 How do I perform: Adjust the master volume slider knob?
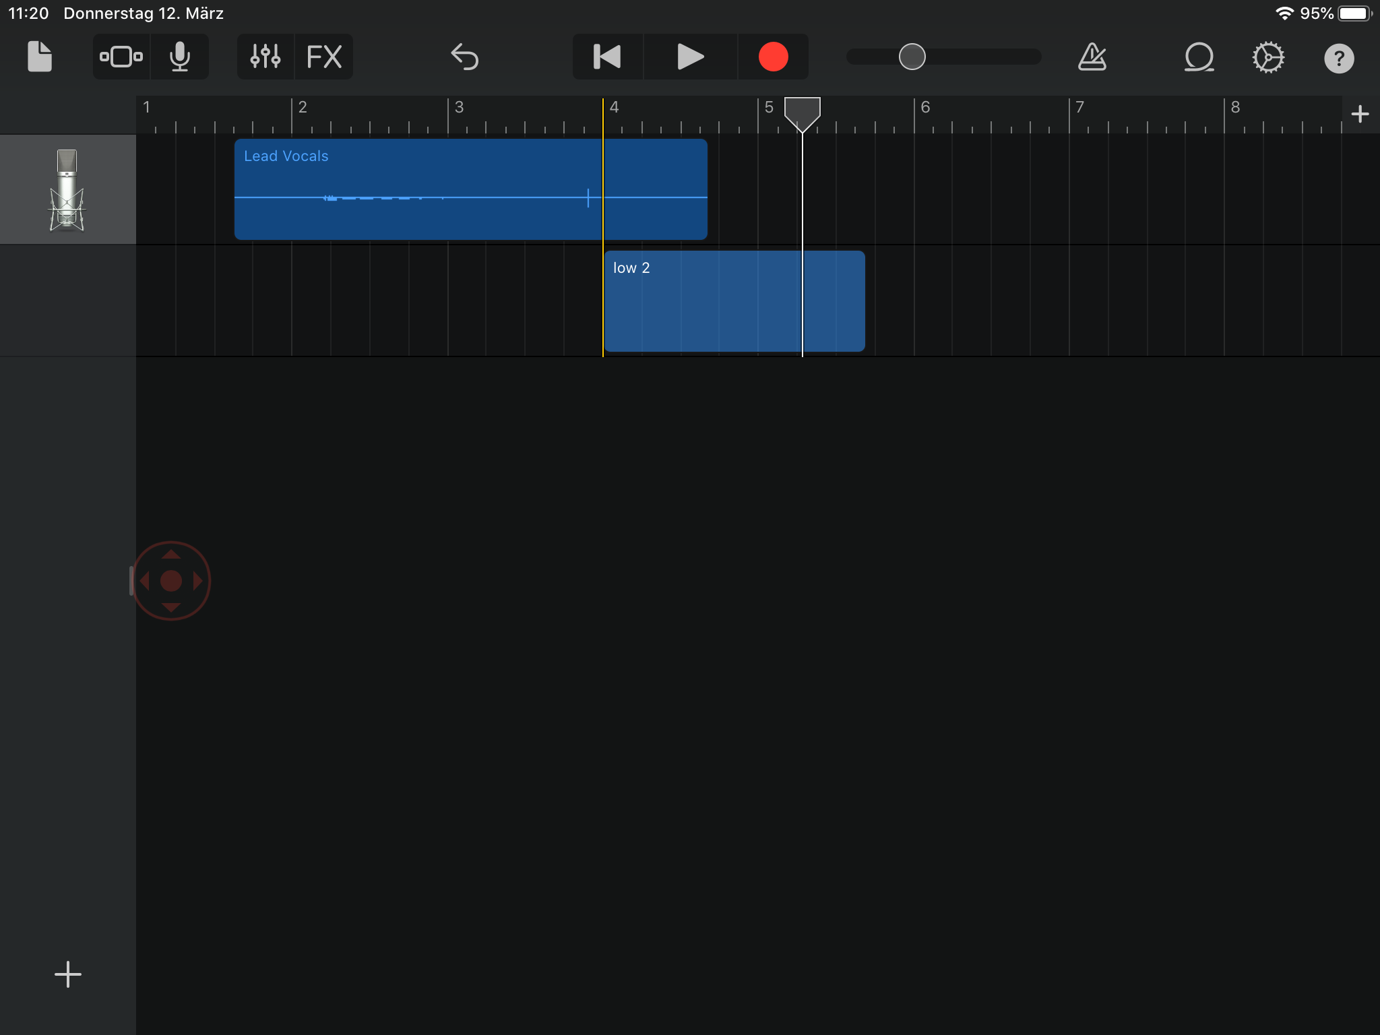point(912,57)
